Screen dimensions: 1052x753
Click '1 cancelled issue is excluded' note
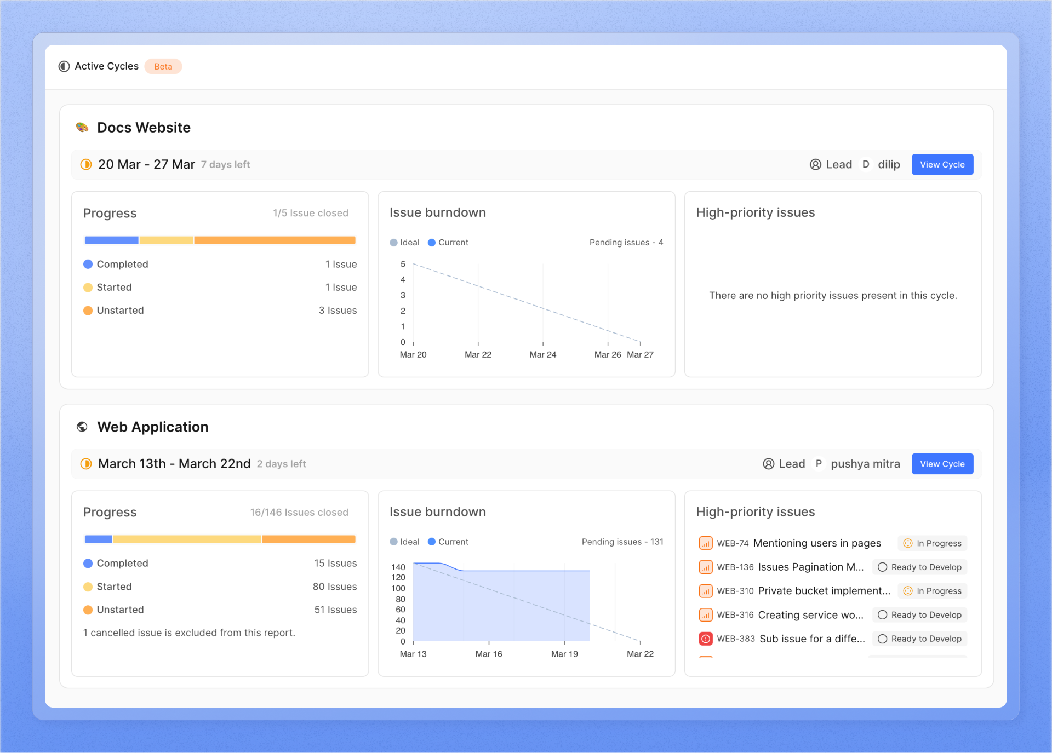pyautogui.click(x=189, y=633)
